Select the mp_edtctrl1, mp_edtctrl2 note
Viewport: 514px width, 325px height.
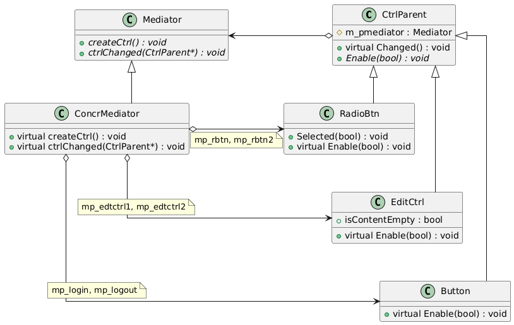pyautogui.click(x=135, y=206)
